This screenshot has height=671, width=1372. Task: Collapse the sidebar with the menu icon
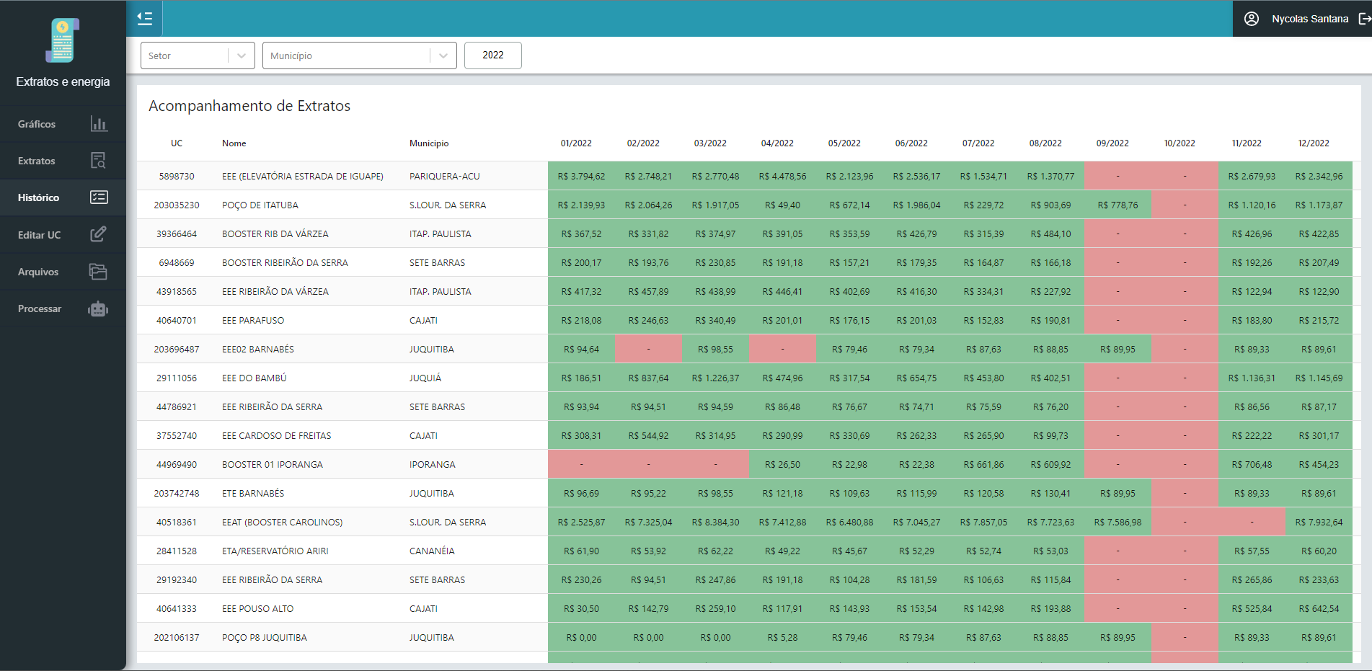[145, 19]
